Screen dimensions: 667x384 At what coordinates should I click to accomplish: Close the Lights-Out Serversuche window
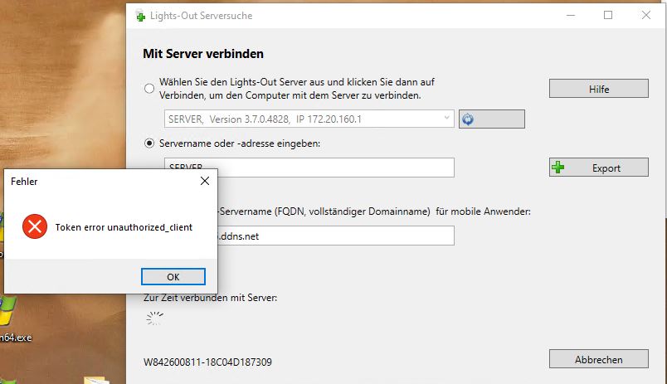pyautogui.click(x=646, y=15)
